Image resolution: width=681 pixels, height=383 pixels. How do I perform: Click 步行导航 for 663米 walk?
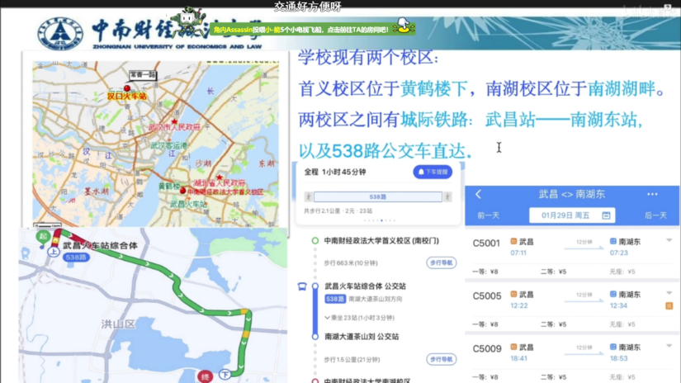441,262
